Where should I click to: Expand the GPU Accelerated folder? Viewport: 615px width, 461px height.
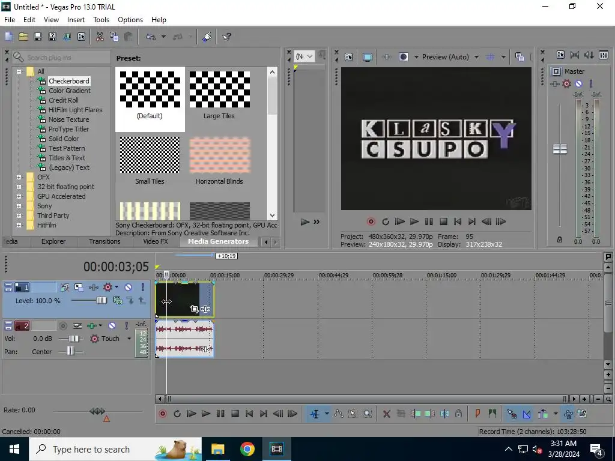coord(19,196)
